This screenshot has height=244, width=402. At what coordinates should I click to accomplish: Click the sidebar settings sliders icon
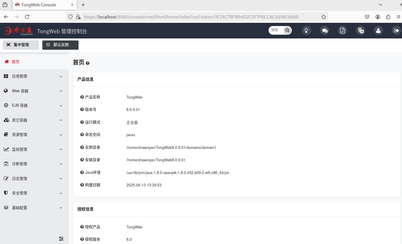click(x=61, y=239)
